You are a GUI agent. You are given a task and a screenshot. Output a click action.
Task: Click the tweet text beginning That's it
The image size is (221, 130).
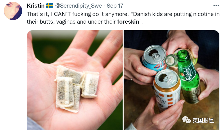pos(123,18)
